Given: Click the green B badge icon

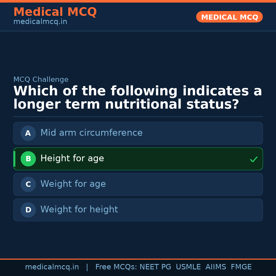Looking at the screenshot, I should click(x=28, y=159).
